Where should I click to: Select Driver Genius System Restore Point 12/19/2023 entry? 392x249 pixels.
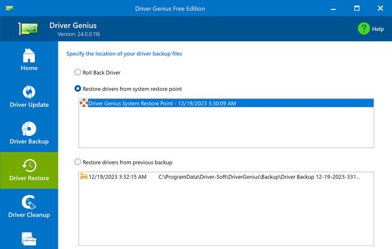226,103
